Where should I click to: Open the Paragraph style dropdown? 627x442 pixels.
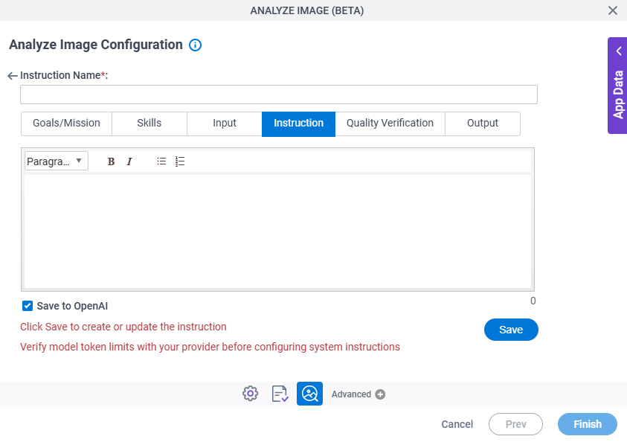[57, 161]
